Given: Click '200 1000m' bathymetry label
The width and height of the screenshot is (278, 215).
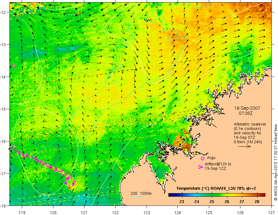Looking at the screenshot, I should 141,193.
